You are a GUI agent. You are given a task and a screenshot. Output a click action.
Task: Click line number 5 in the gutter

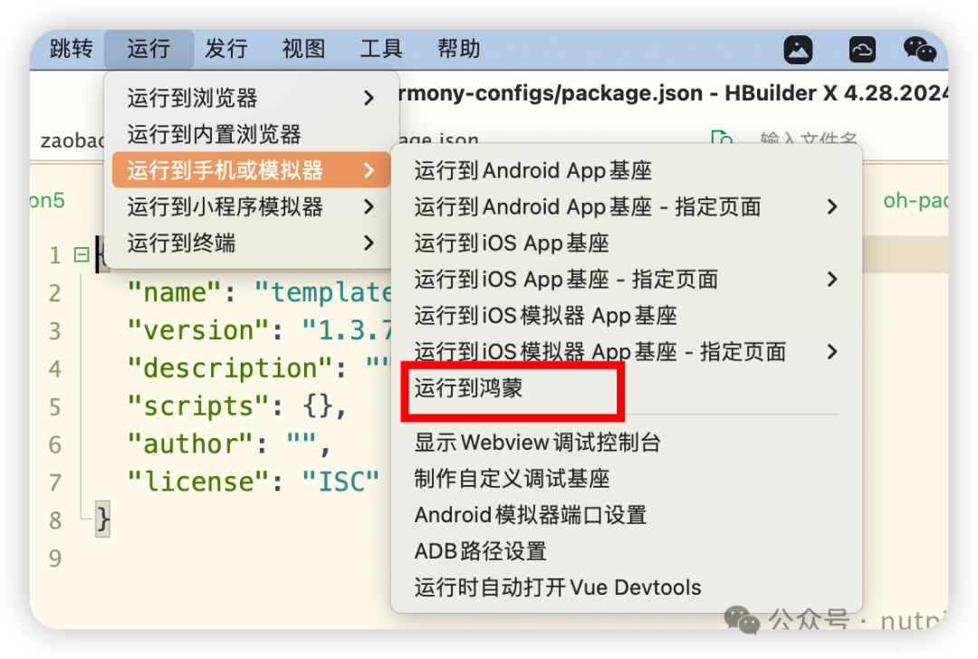(x=55, y=406)
